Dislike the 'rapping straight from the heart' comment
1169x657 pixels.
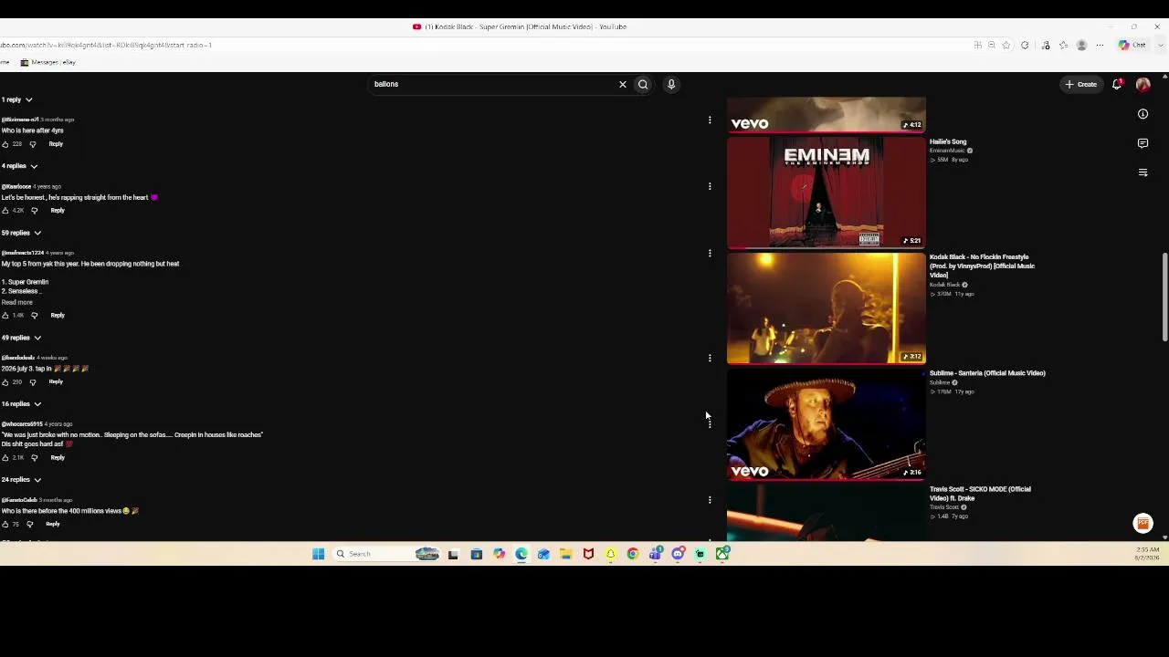click(35, 211)
